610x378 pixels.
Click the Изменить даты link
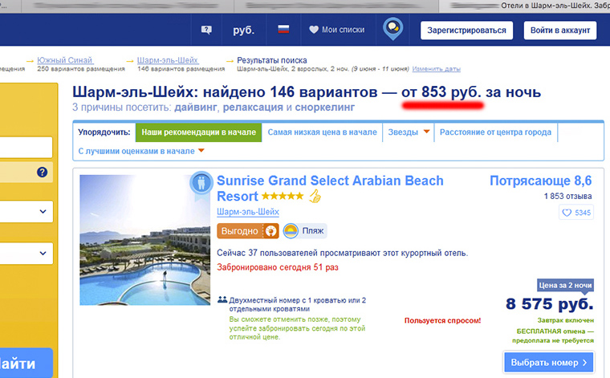coord(436,69)
